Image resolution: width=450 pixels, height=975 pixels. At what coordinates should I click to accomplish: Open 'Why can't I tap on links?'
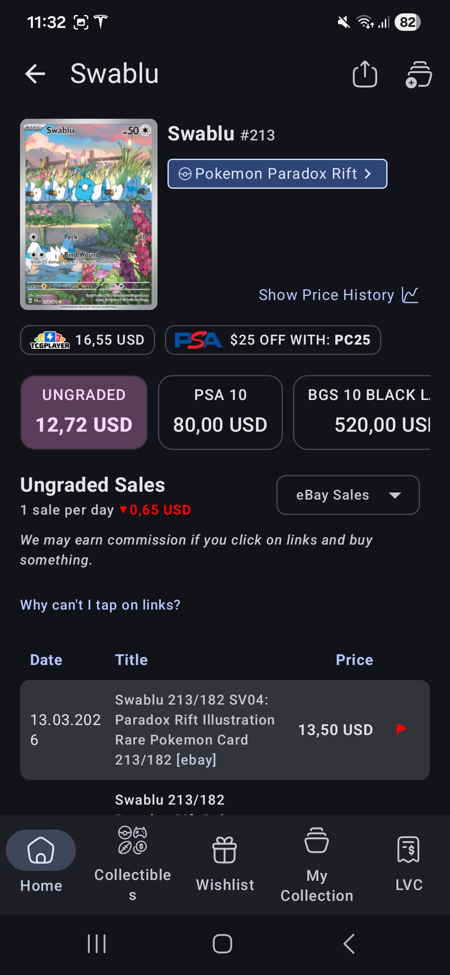(100, 605)
